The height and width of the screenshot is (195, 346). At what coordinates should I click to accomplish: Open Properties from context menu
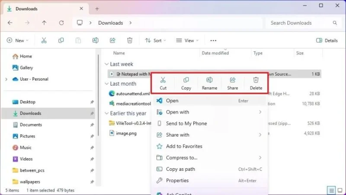tap(209, 180)
